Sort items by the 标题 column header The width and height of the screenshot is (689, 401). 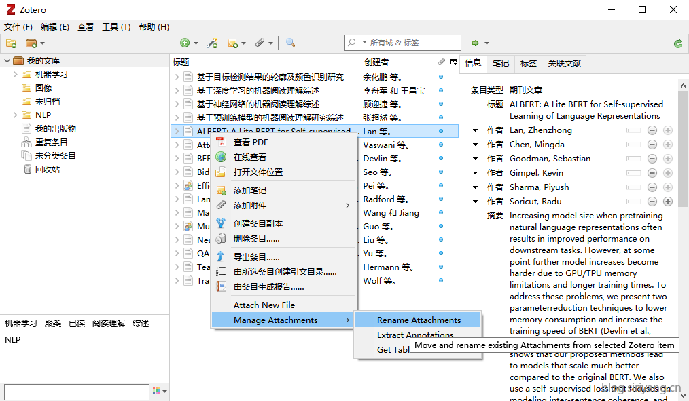266,62
